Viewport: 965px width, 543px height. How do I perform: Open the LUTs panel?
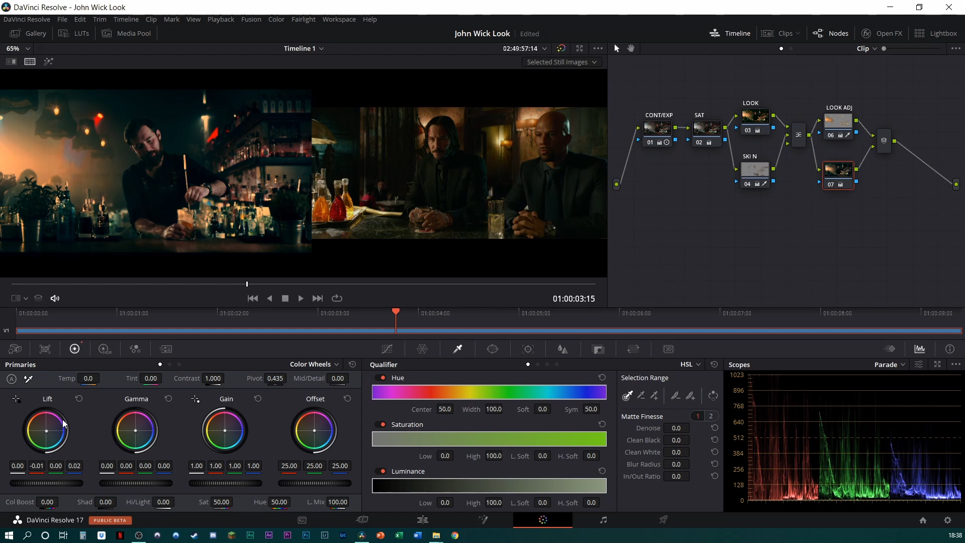(74, 33)
